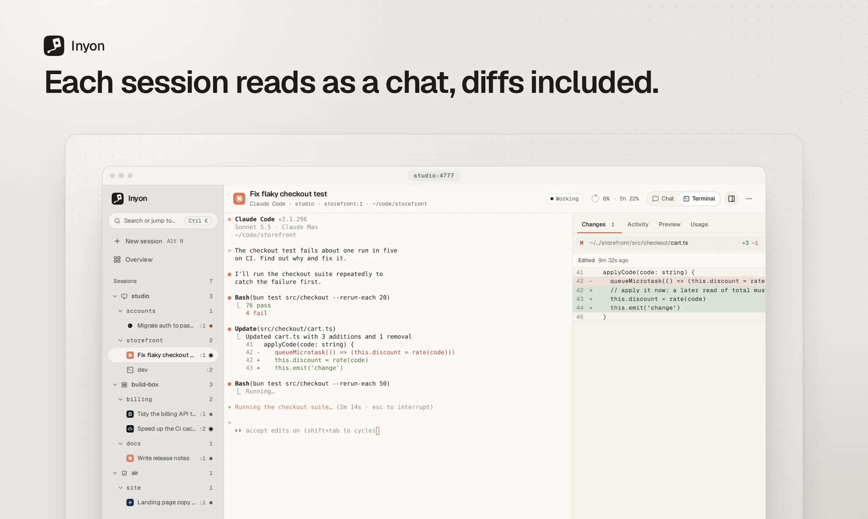The image size is (868, 519).
Task: Select the dev session
Action: pyautogui.click(x=163, y=370)
